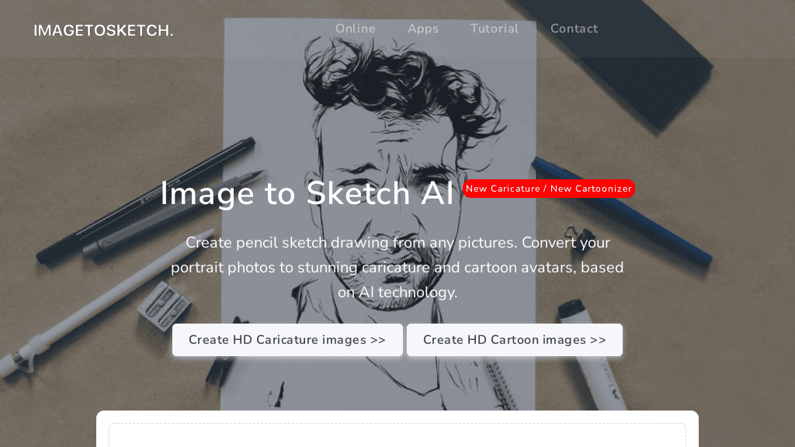The image size is (795, 447).
Task: Click the Image to Sketch AI heading
Action: pyautogui.click(x=307, y=193)
